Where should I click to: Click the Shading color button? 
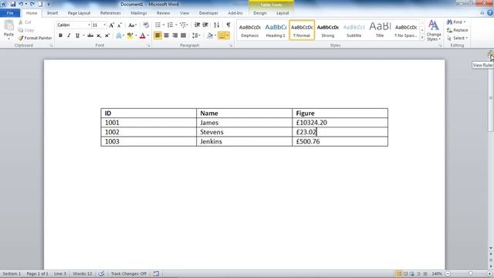pyautogui.click(x=209, y=36)
